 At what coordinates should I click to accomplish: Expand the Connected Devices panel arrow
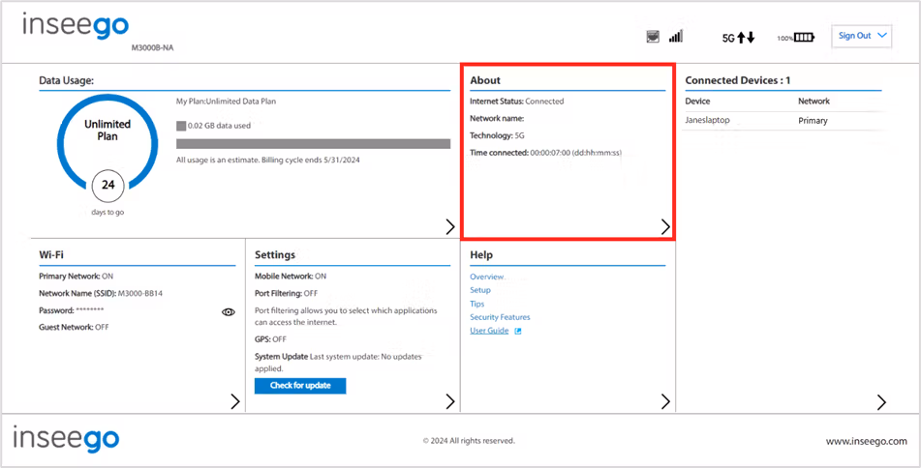[881, 401]
